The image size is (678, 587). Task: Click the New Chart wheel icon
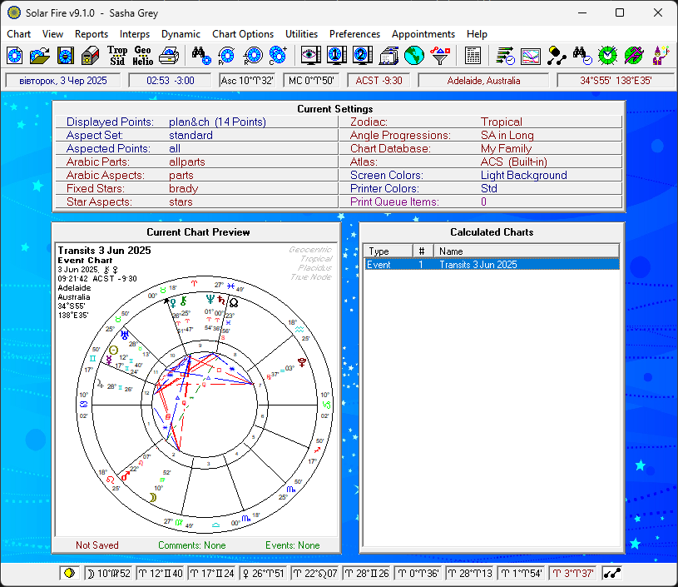pyautogui.click(x=15, y=56)
